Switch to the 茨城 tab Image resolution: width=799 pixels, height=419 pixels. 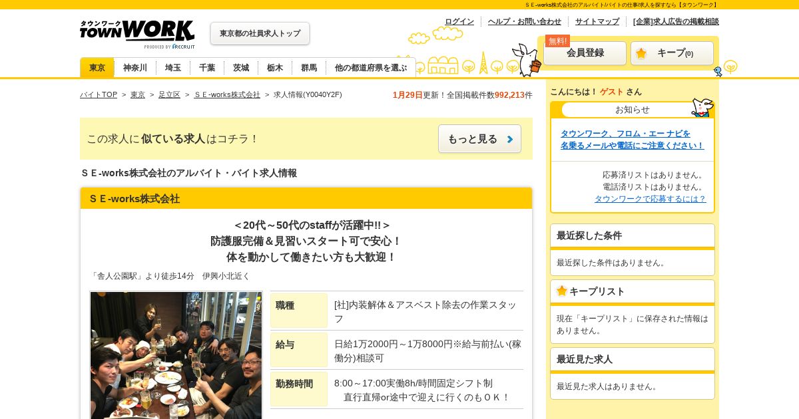241,68
